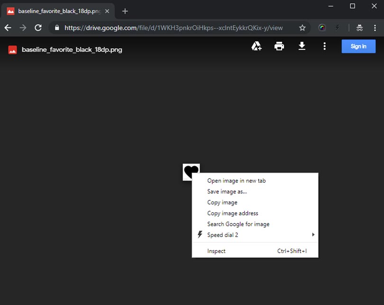
Task: Open the colorful circle extension icon
Action: [x=322, y=27]
